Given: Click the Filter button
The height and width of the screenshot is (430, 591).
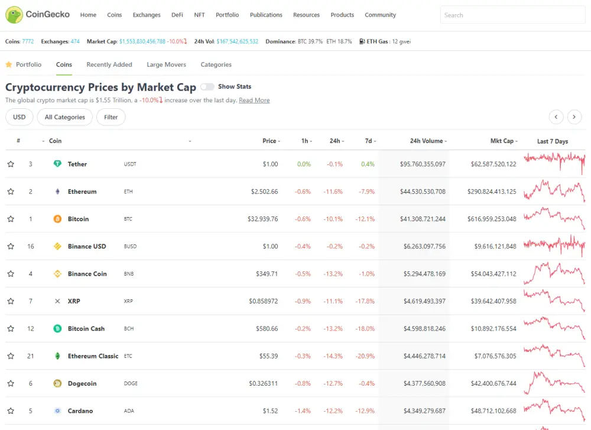Looking at the screenshot, I should pos(111,117).
